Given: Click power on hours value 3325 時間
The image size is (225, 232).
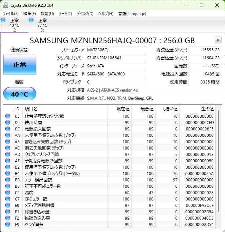Looking at the screenshot, I should [x=205, y=82].
